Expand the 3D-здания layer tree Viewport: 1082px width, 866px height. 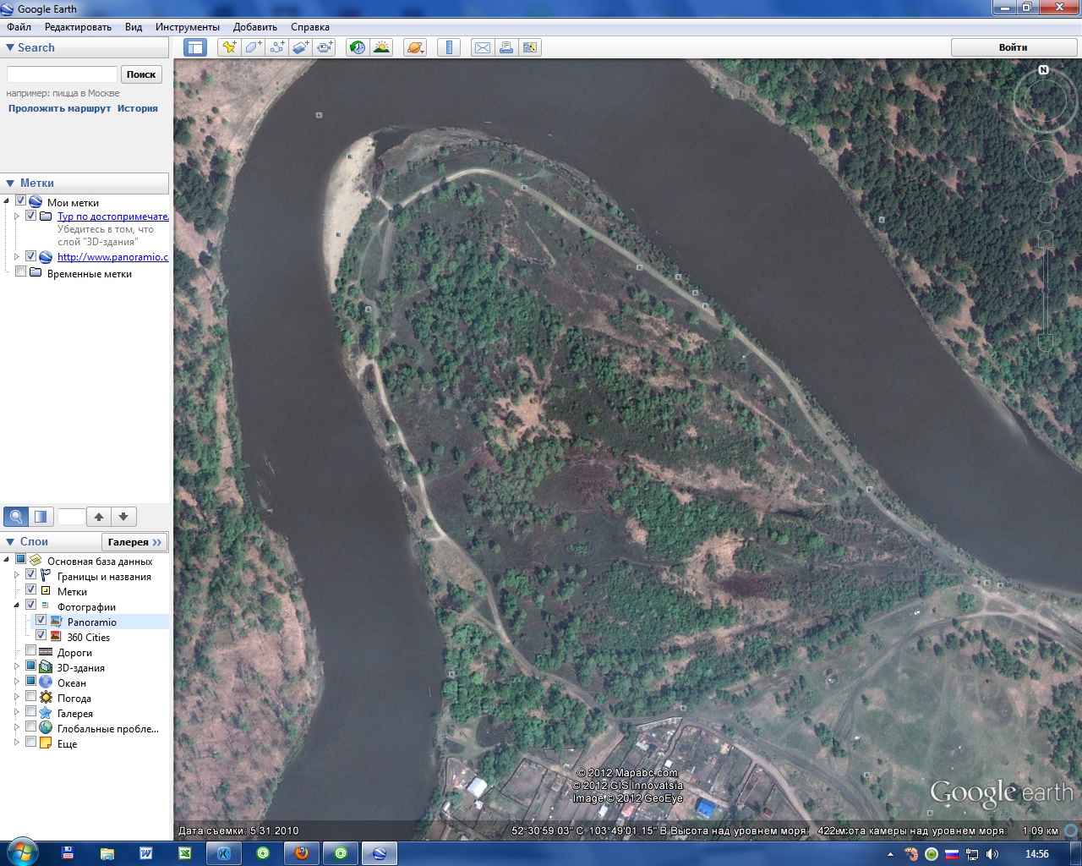pyautogui.click(x=16, y=666)
